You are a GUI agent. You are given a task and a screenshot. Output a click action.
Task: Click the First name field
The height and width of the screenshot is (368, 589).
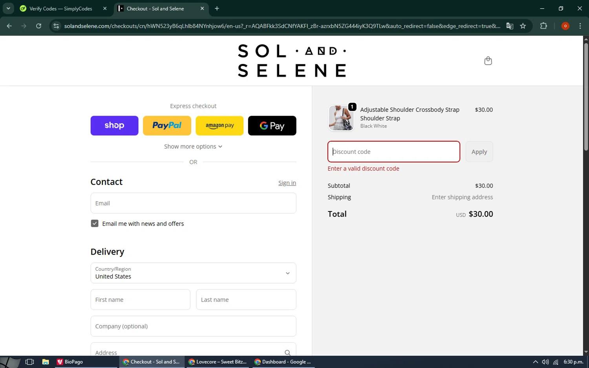coord(140,300)
